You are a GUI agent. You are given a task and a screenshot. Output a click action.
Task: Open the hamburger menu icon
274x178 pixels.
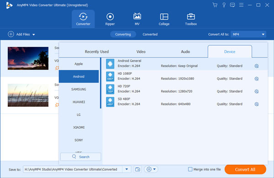coord(241,5)
